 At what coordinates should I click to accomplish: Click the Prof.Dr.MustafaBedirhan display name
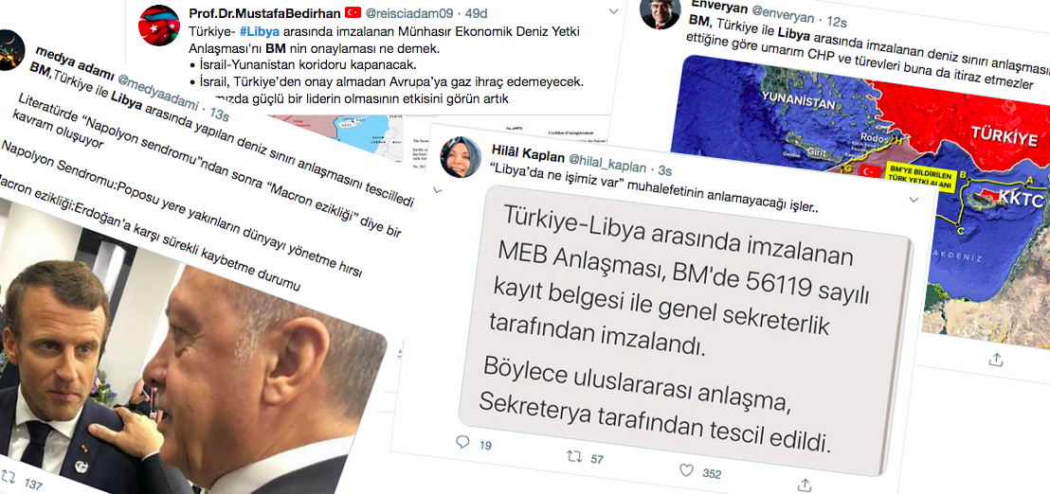265,12
